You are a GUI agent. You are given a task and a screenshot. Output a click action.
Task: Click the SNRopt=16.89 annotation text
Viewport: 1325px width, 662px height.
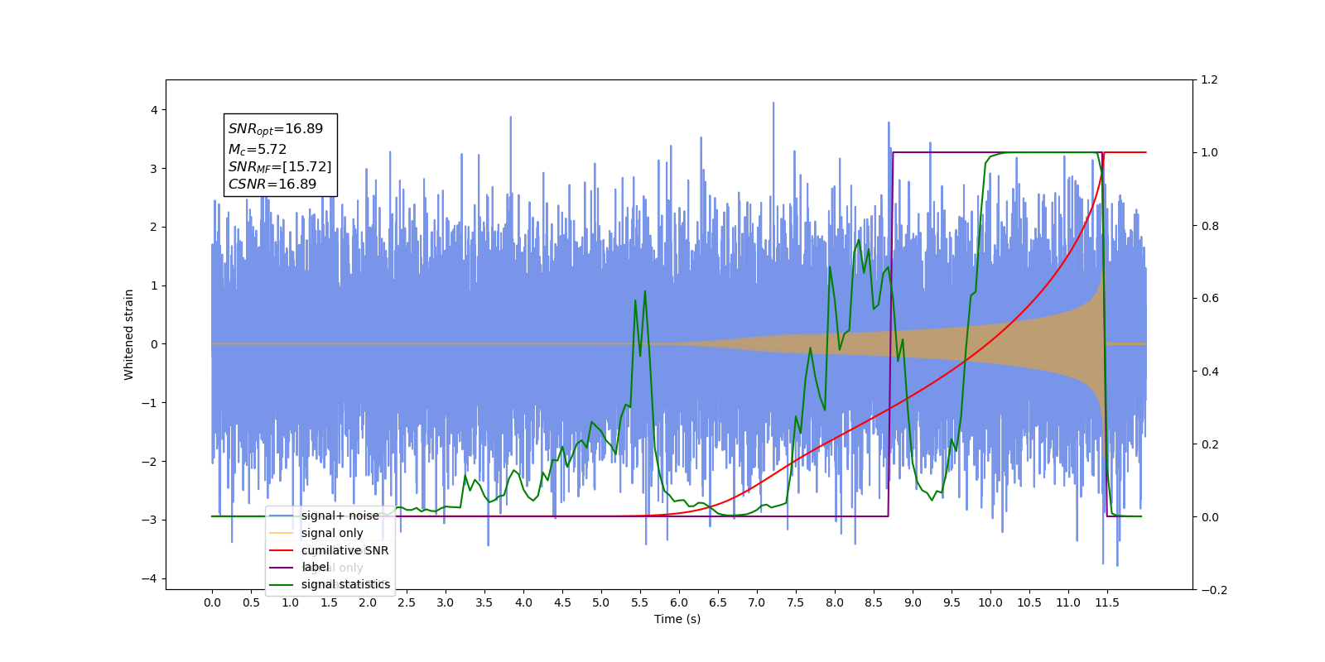click(276, 129)
